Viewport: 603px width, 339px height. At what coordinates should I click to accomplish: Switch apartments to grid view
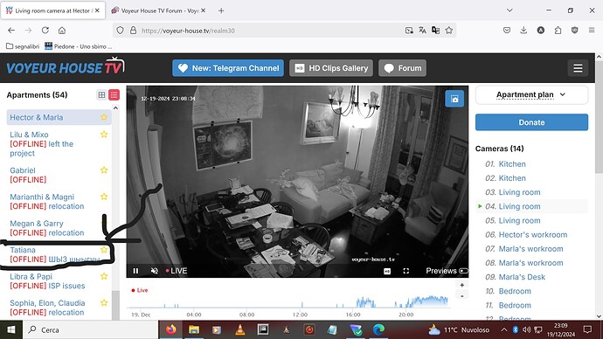101,95
